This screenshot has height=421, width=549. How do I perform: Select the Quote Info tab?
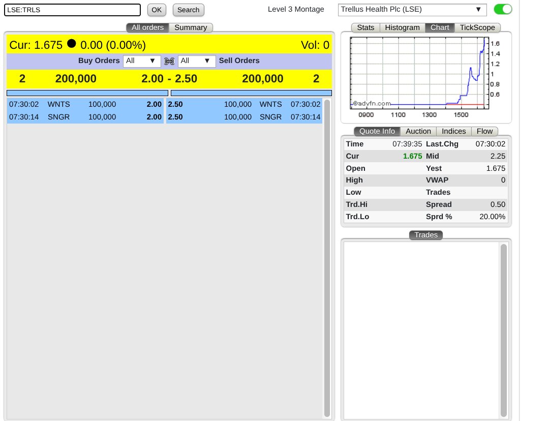[x=377, y=131]
